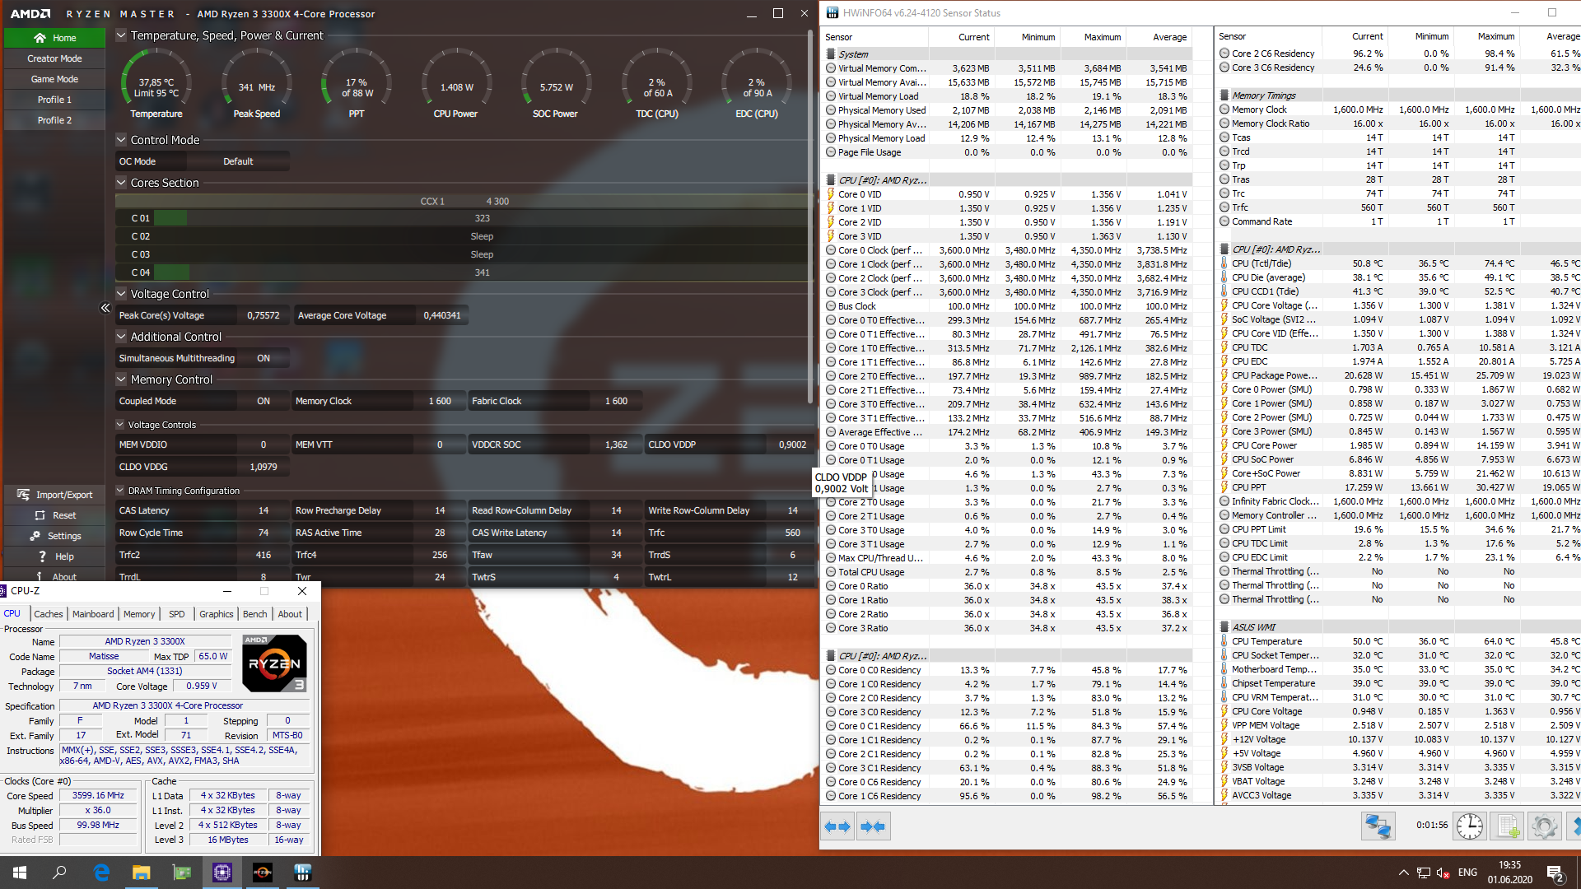Viewport: 1581px width, 889px height.
Task: Click the Memory Clock value field
Action: tap(440, 401)
